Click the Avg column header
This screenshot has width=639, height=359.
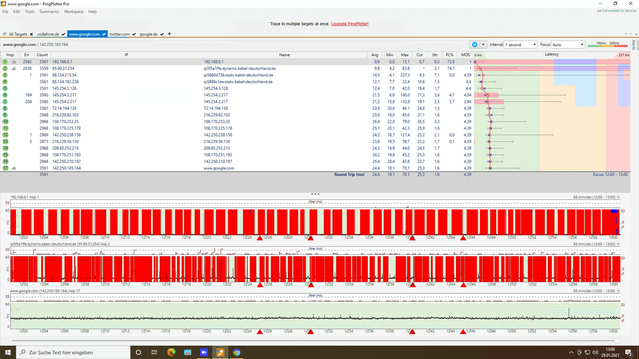(375, 54)
